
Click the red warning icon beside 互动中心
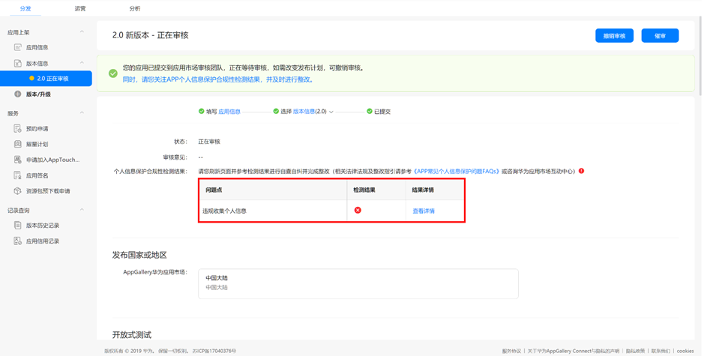(x=582, y=171)
